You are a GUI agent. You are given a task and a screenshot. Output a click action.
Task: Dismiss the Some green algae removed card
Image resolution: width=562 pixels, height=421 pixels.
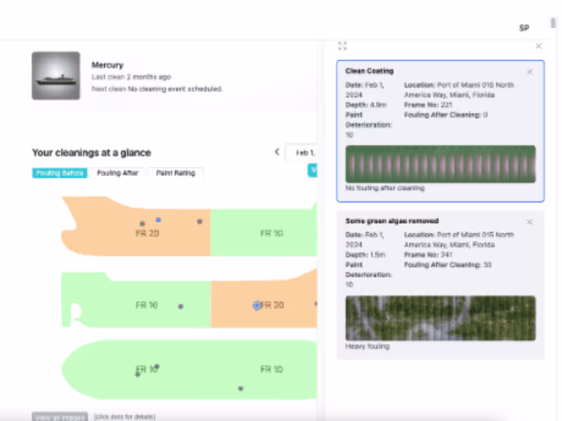click(x=530, y=222)
